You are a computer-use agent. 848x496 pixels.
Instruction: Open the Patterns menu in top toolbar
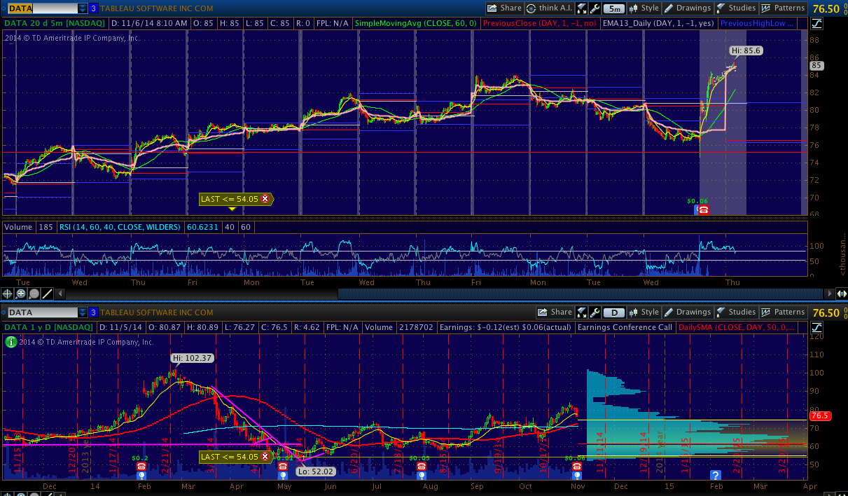click(783, 8)
